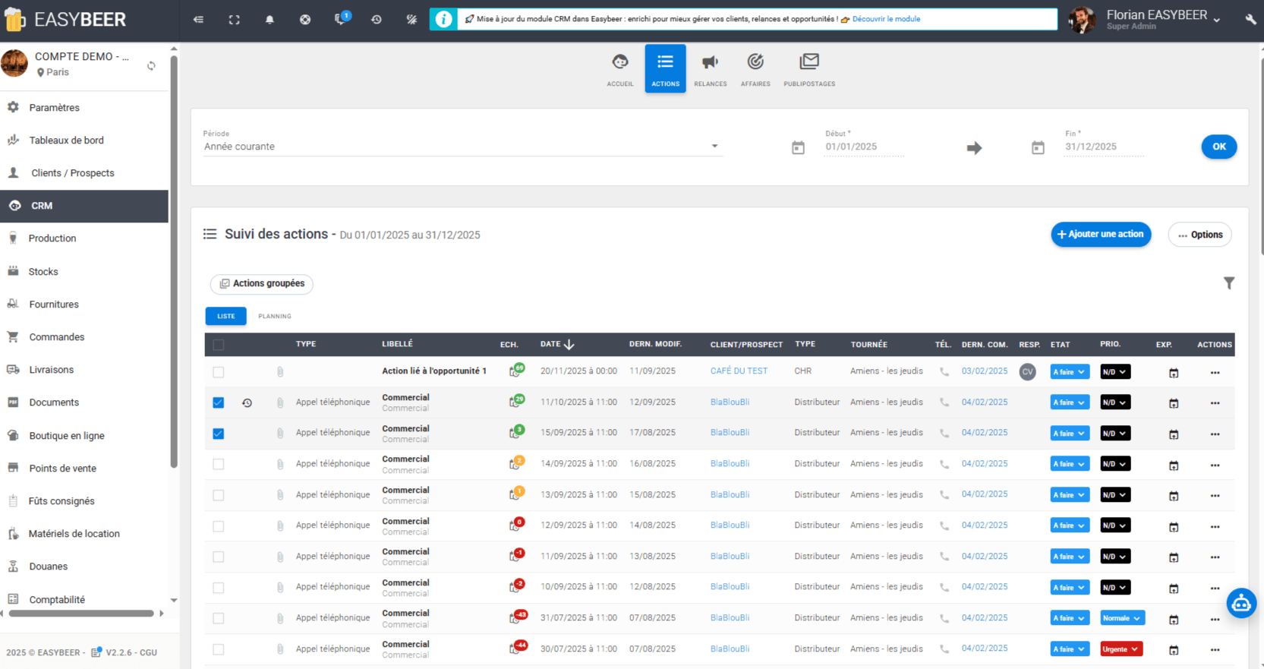Open the percent discount icon in top bar
The image size is (1264, 669).
pos(411,20)
